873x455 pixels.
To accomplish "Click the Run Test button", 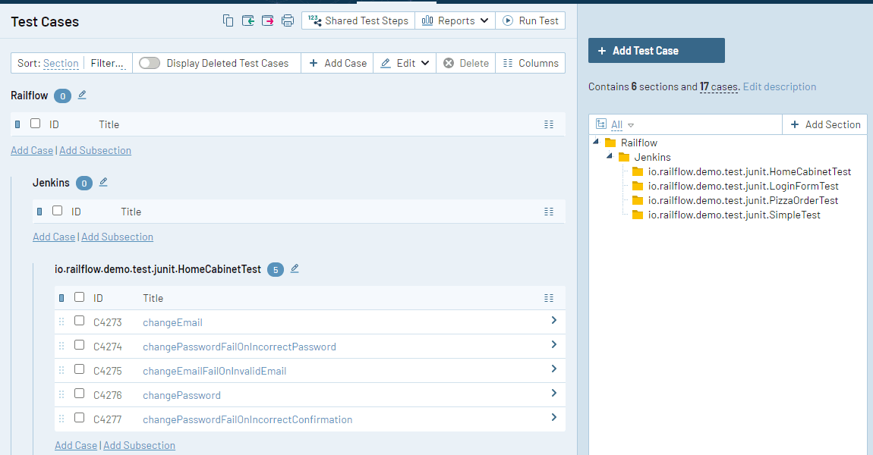I will tap(531, 20).
